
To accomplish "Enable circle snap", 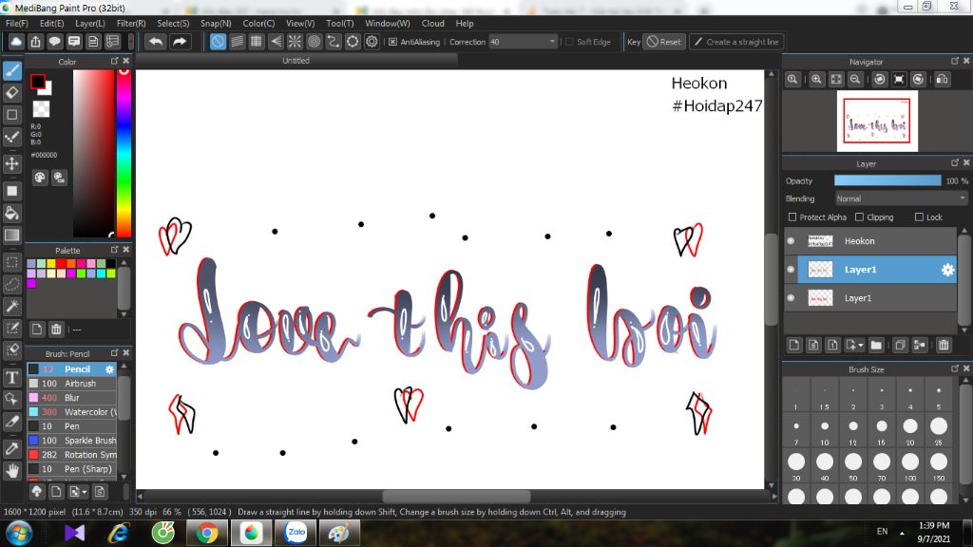I will (x=314, y=42).
